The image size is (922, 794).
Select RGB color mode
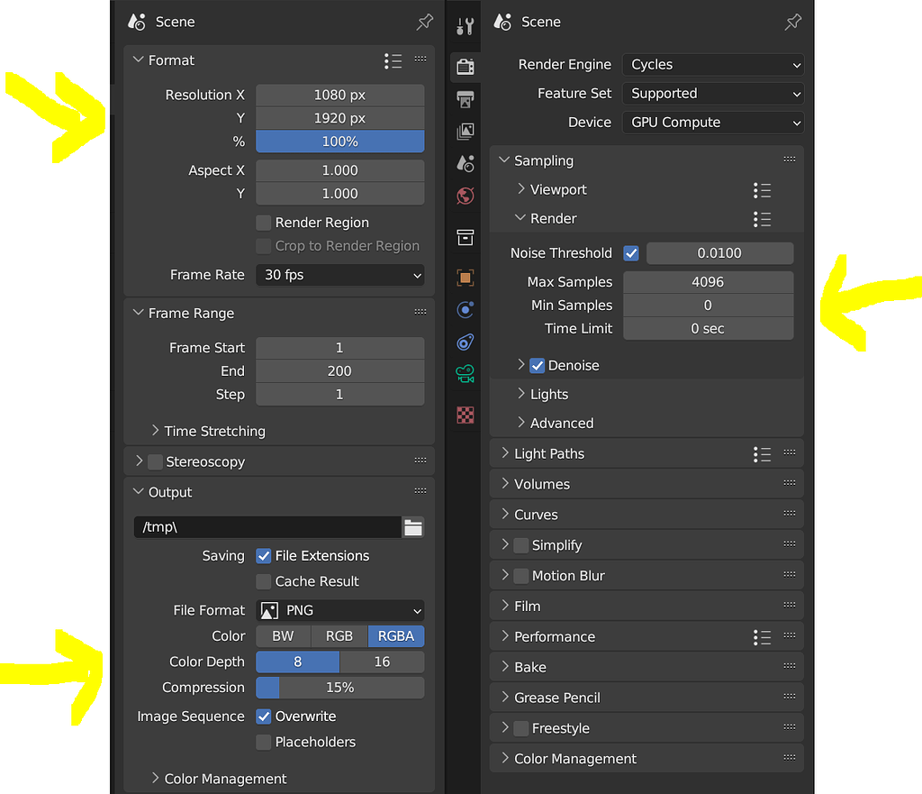pyautogui.click(x=339, y=636)
